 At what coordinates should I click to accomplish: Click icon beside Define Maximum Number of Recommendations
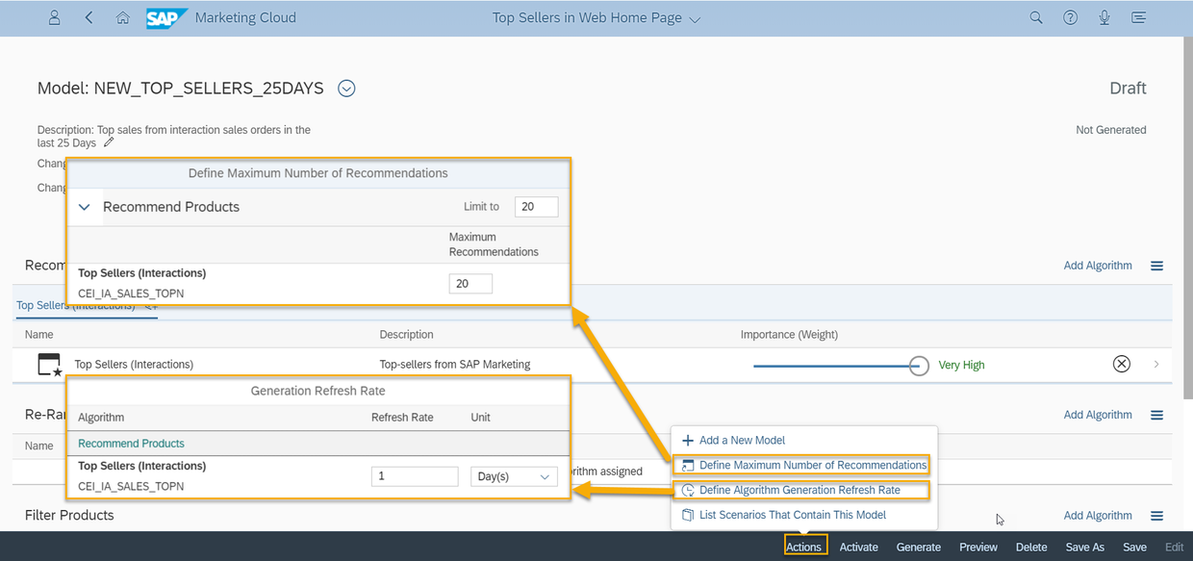687,465
